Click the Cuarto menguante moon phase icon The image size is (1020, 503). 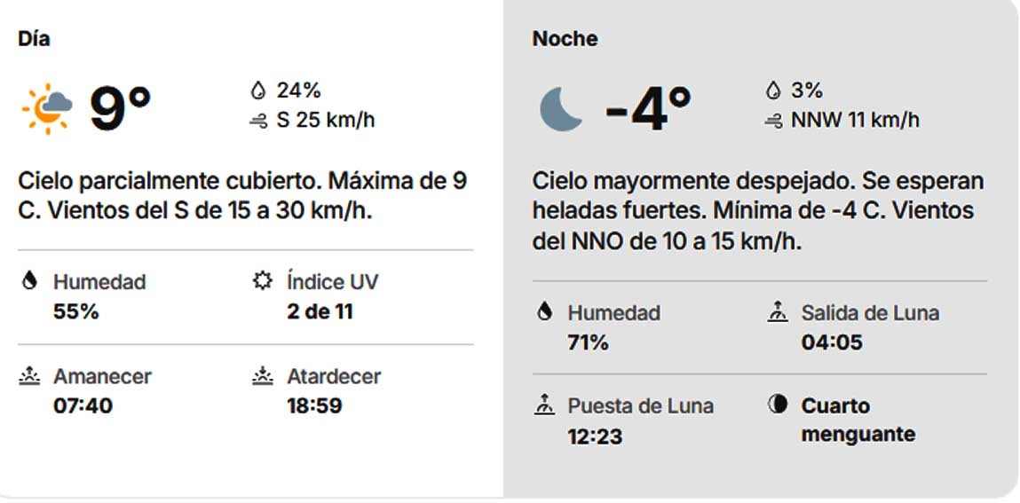[x=777, y=405]
